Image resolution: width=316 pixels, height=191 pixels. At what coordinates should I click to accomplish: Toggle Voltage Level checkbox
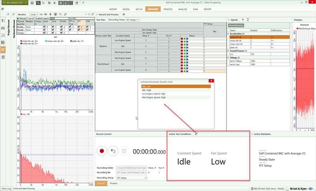[x=44, y=33]
